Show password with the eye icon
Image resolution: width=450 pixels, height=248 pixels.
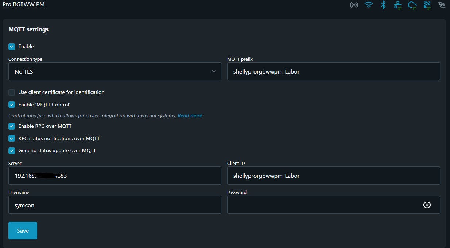(x=427, y=205)
